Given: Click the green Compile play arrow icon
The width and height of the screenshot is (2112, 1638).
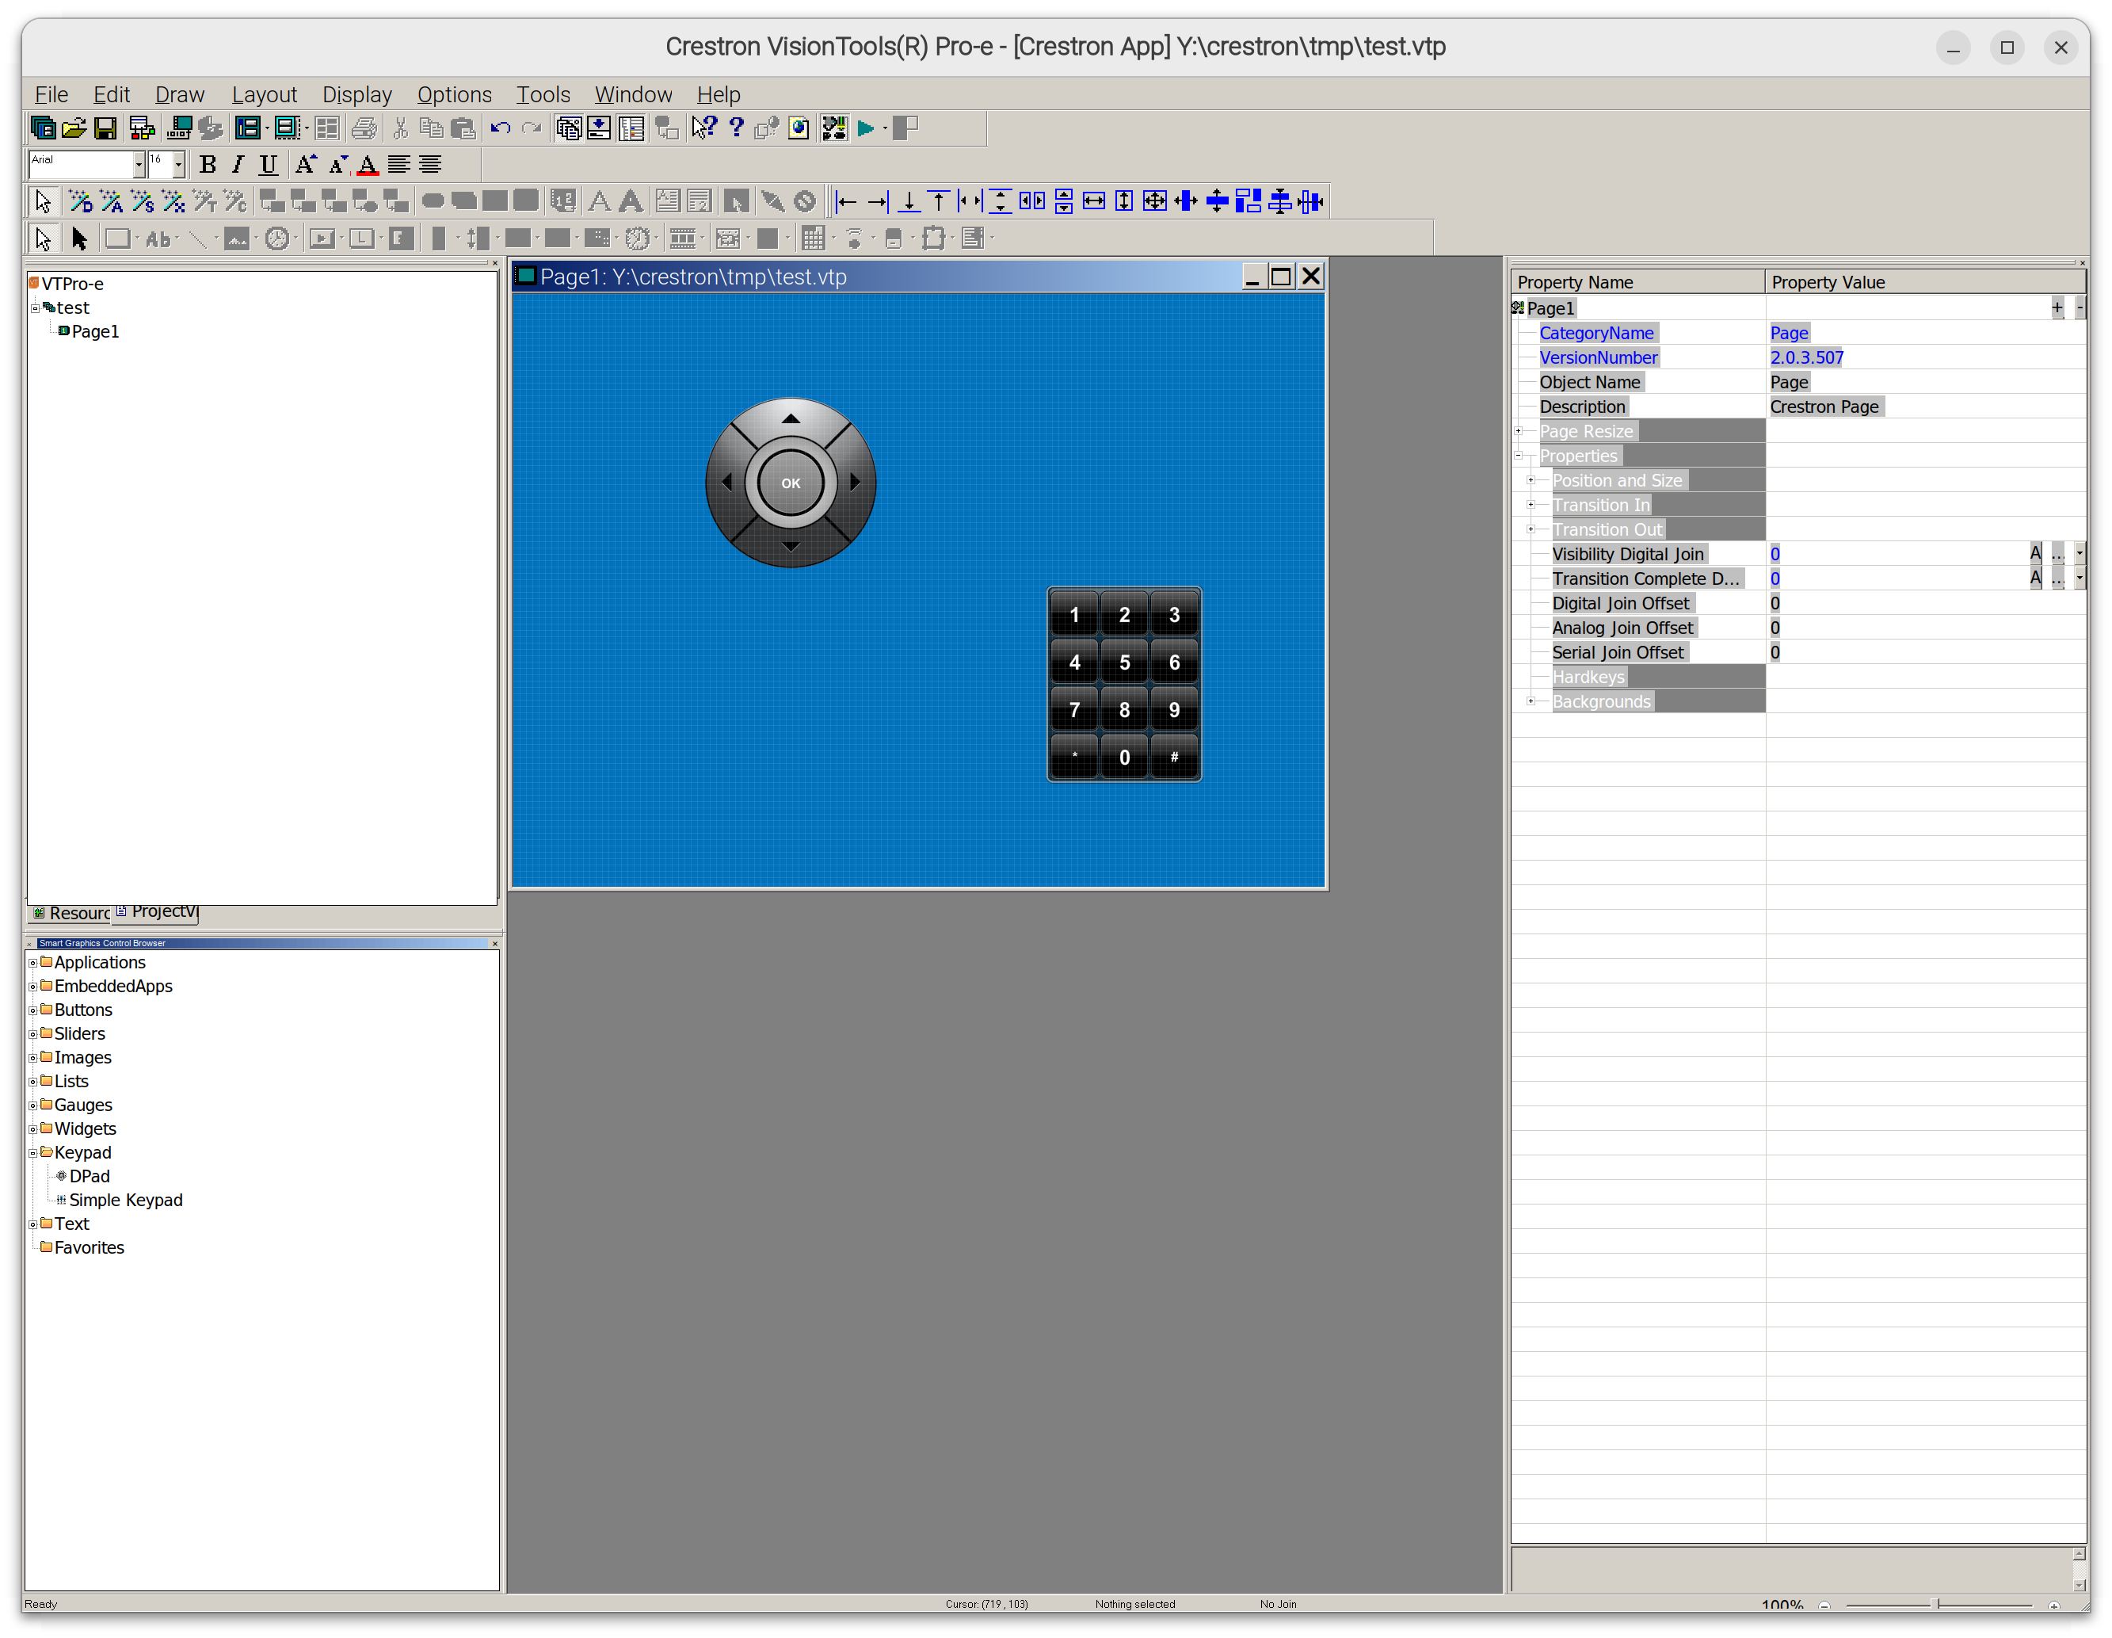Looking at the screenshot, I should [866, 128].
